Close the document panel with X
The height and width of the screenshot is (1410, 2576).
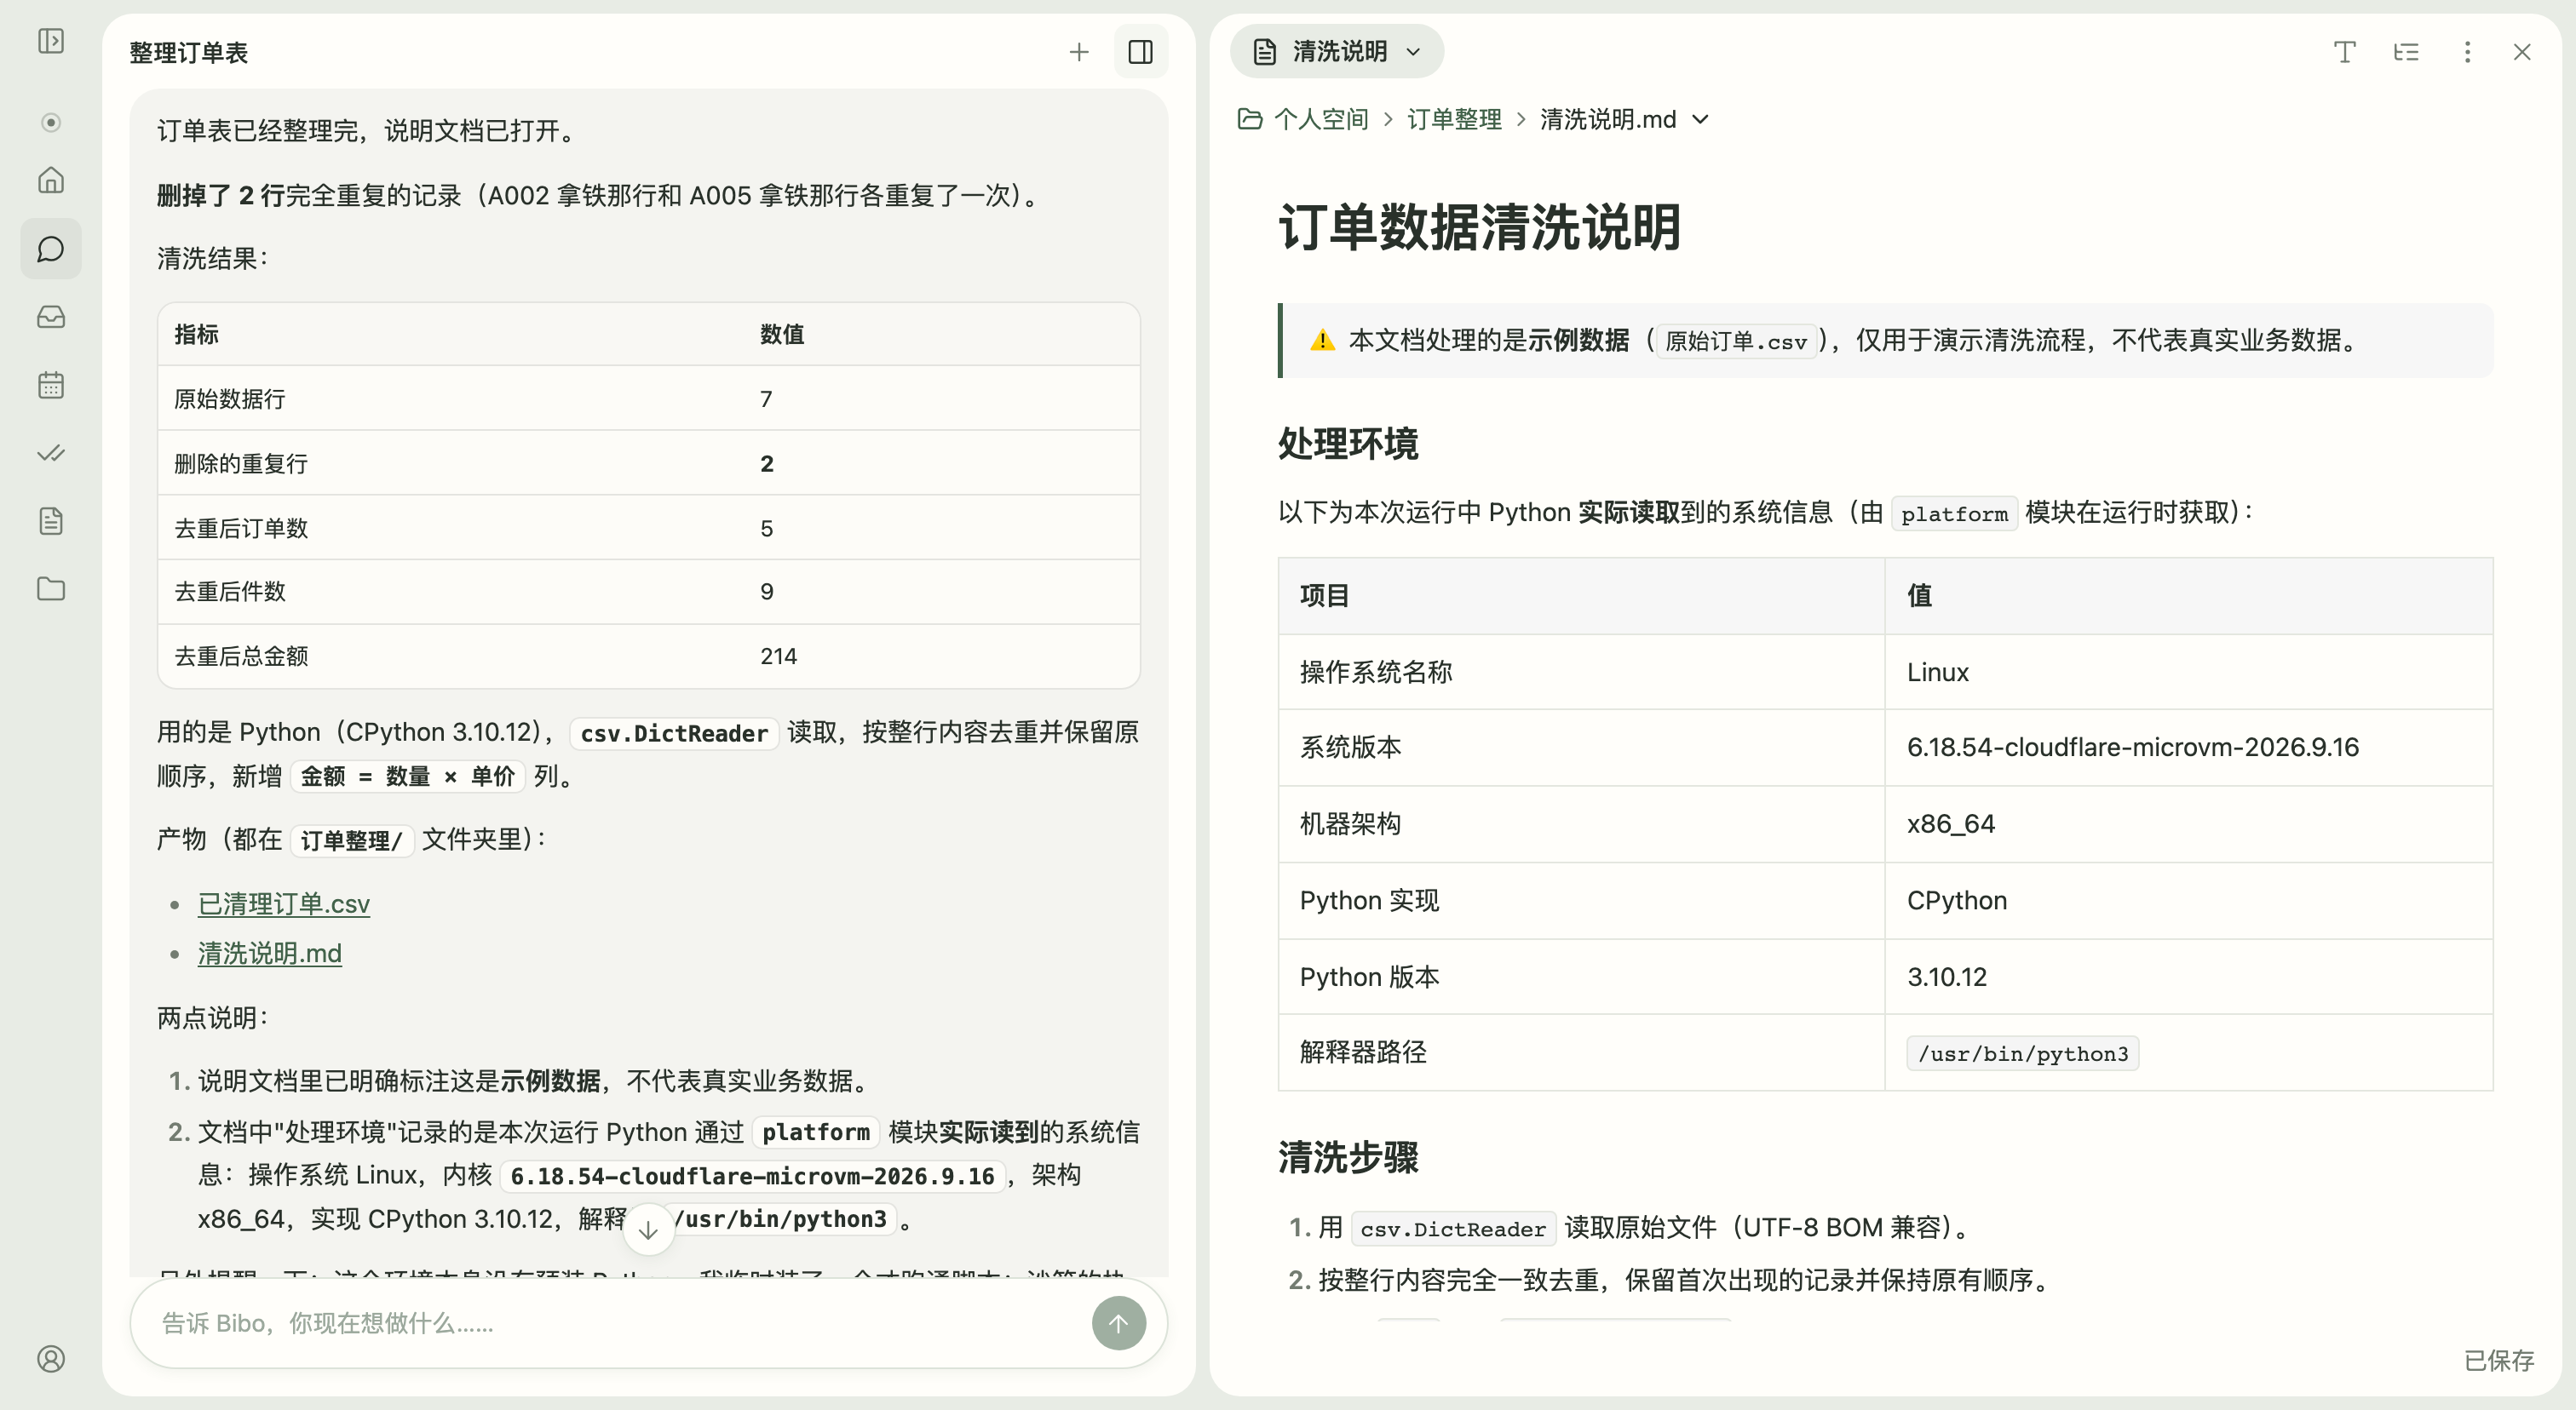2522,52
